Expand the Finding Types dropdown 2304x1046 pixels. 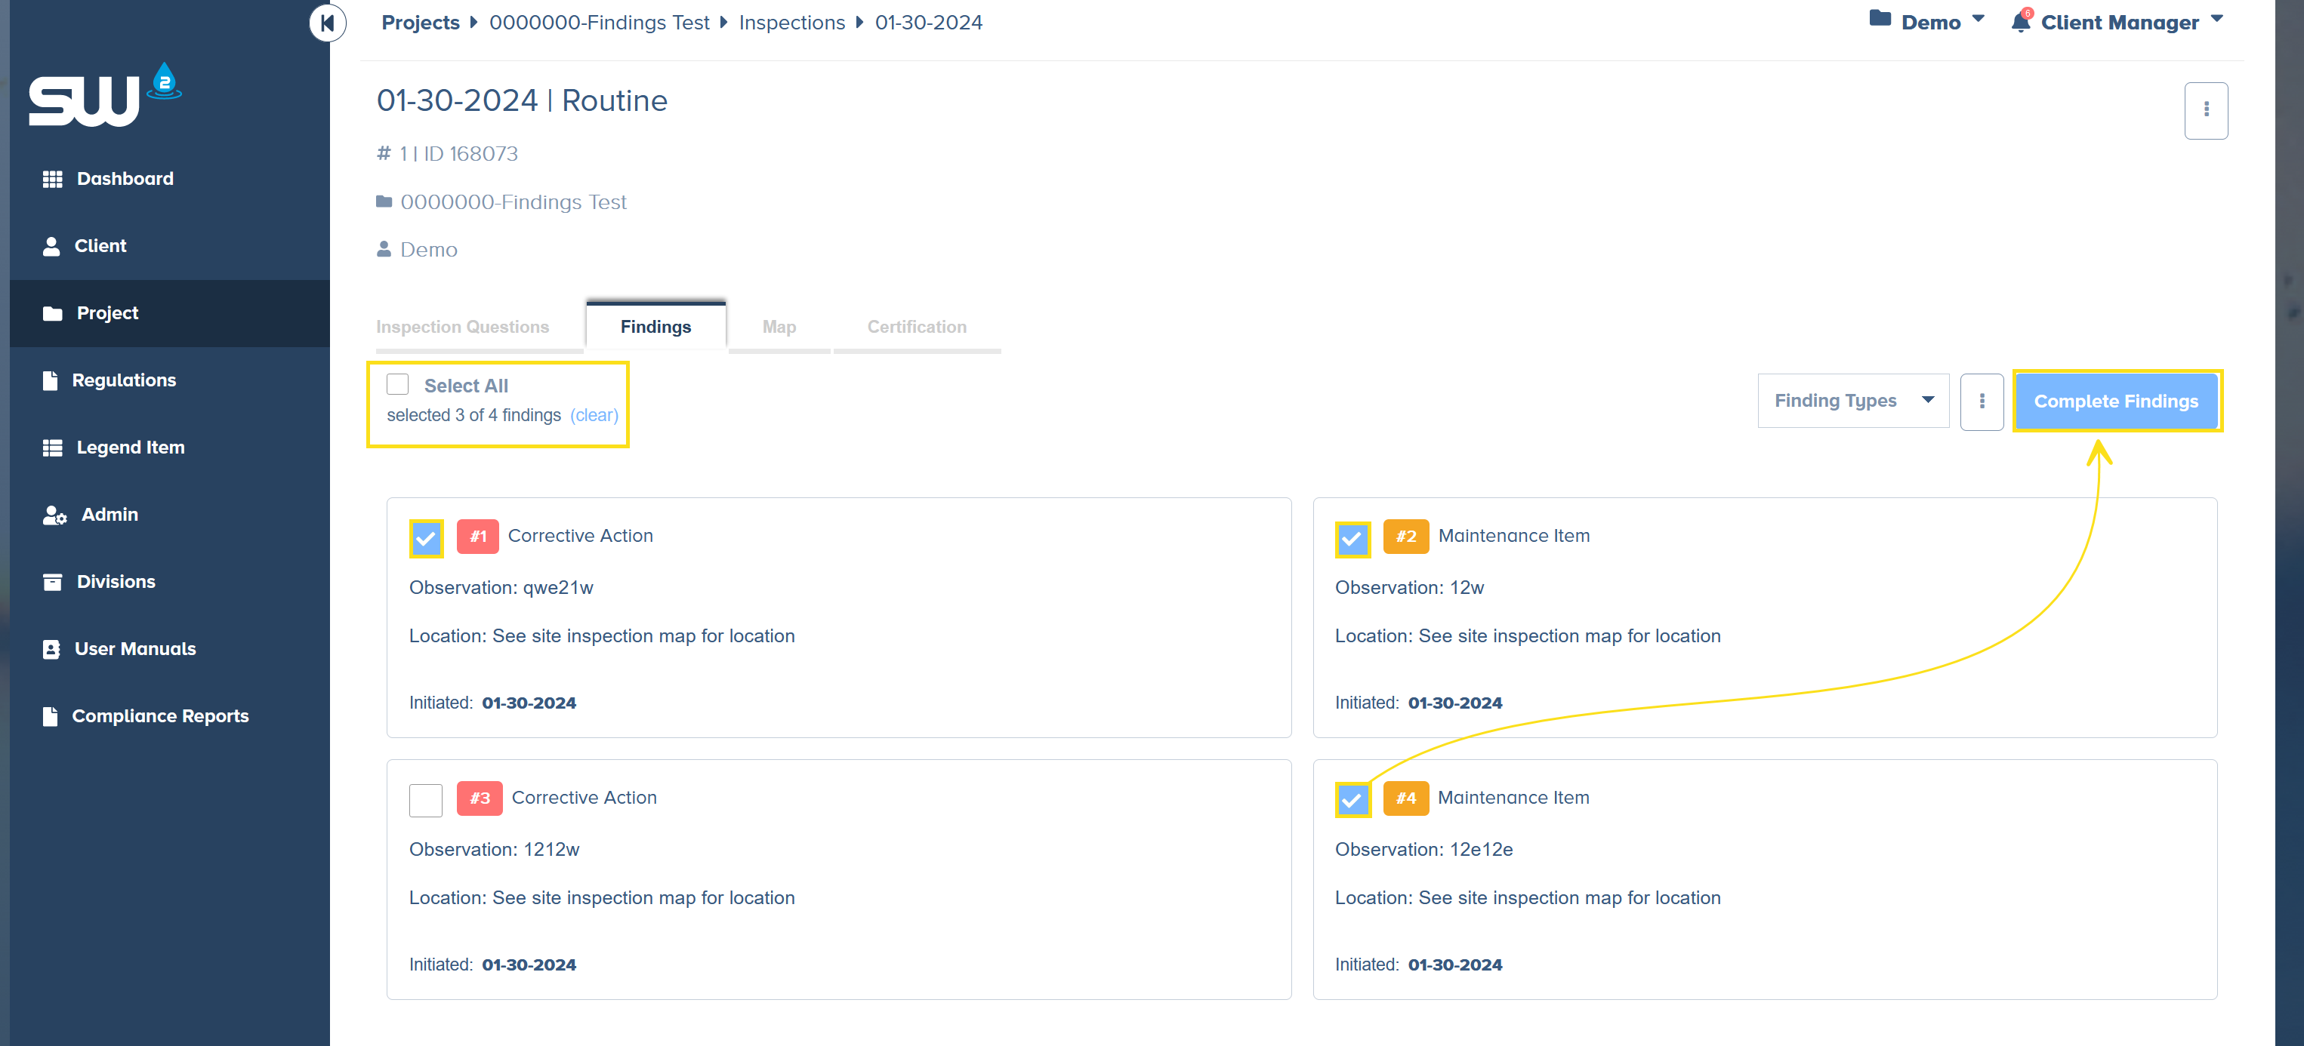(x=1852, y=401)
